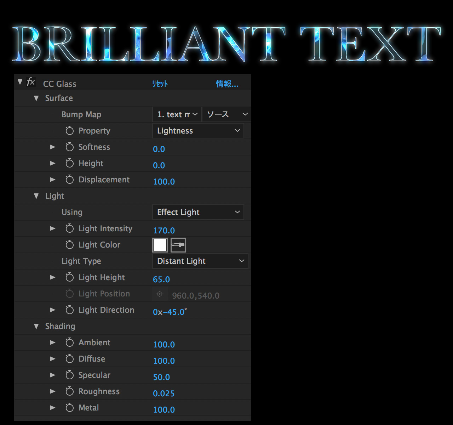Toggle Displacement animation stopwatch
Image resolution: width=453 pixels, height=425 pixels.
(x=70, y=180)
